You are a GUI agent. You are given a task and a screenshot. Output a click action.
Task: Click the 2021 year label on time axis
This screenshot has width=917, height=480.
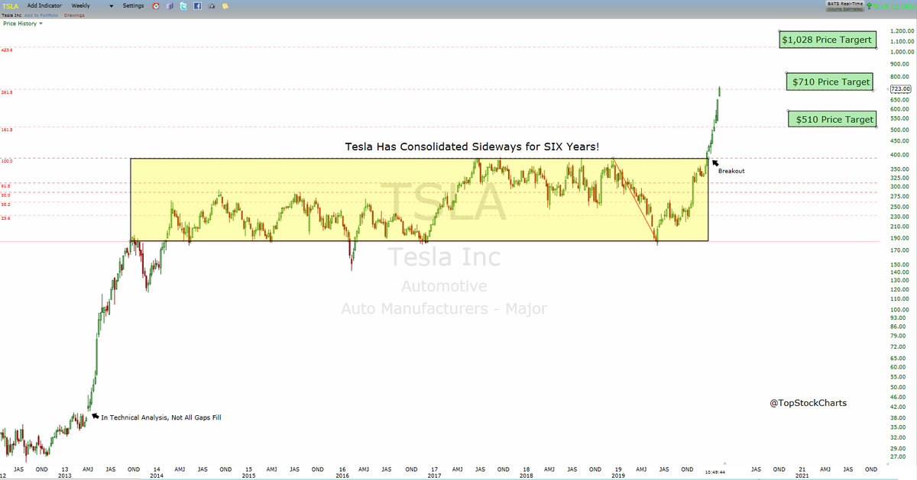[x=802, y=474]
